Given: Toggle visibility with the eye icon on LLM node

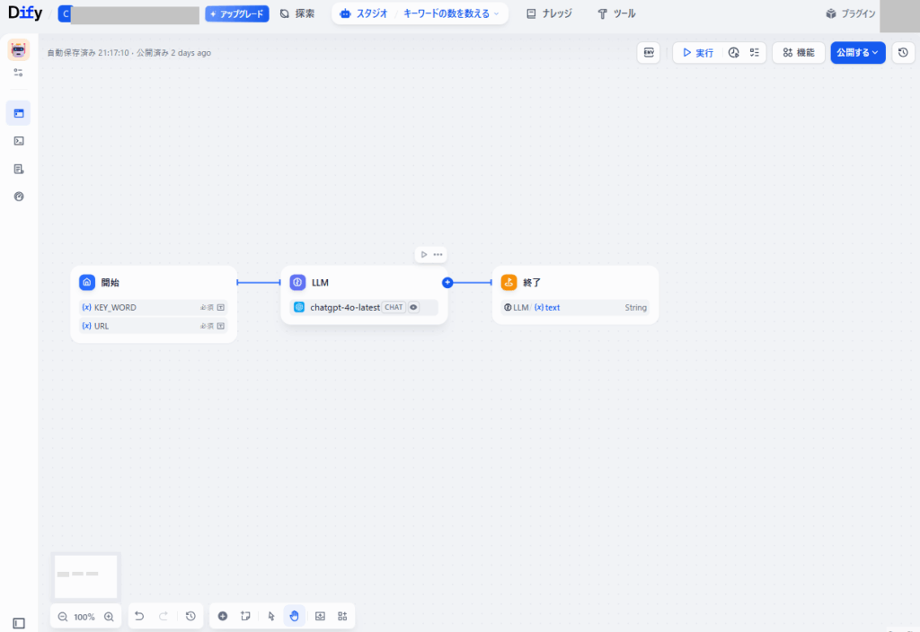Looking at the screenshot, I should tap(414, 307).
